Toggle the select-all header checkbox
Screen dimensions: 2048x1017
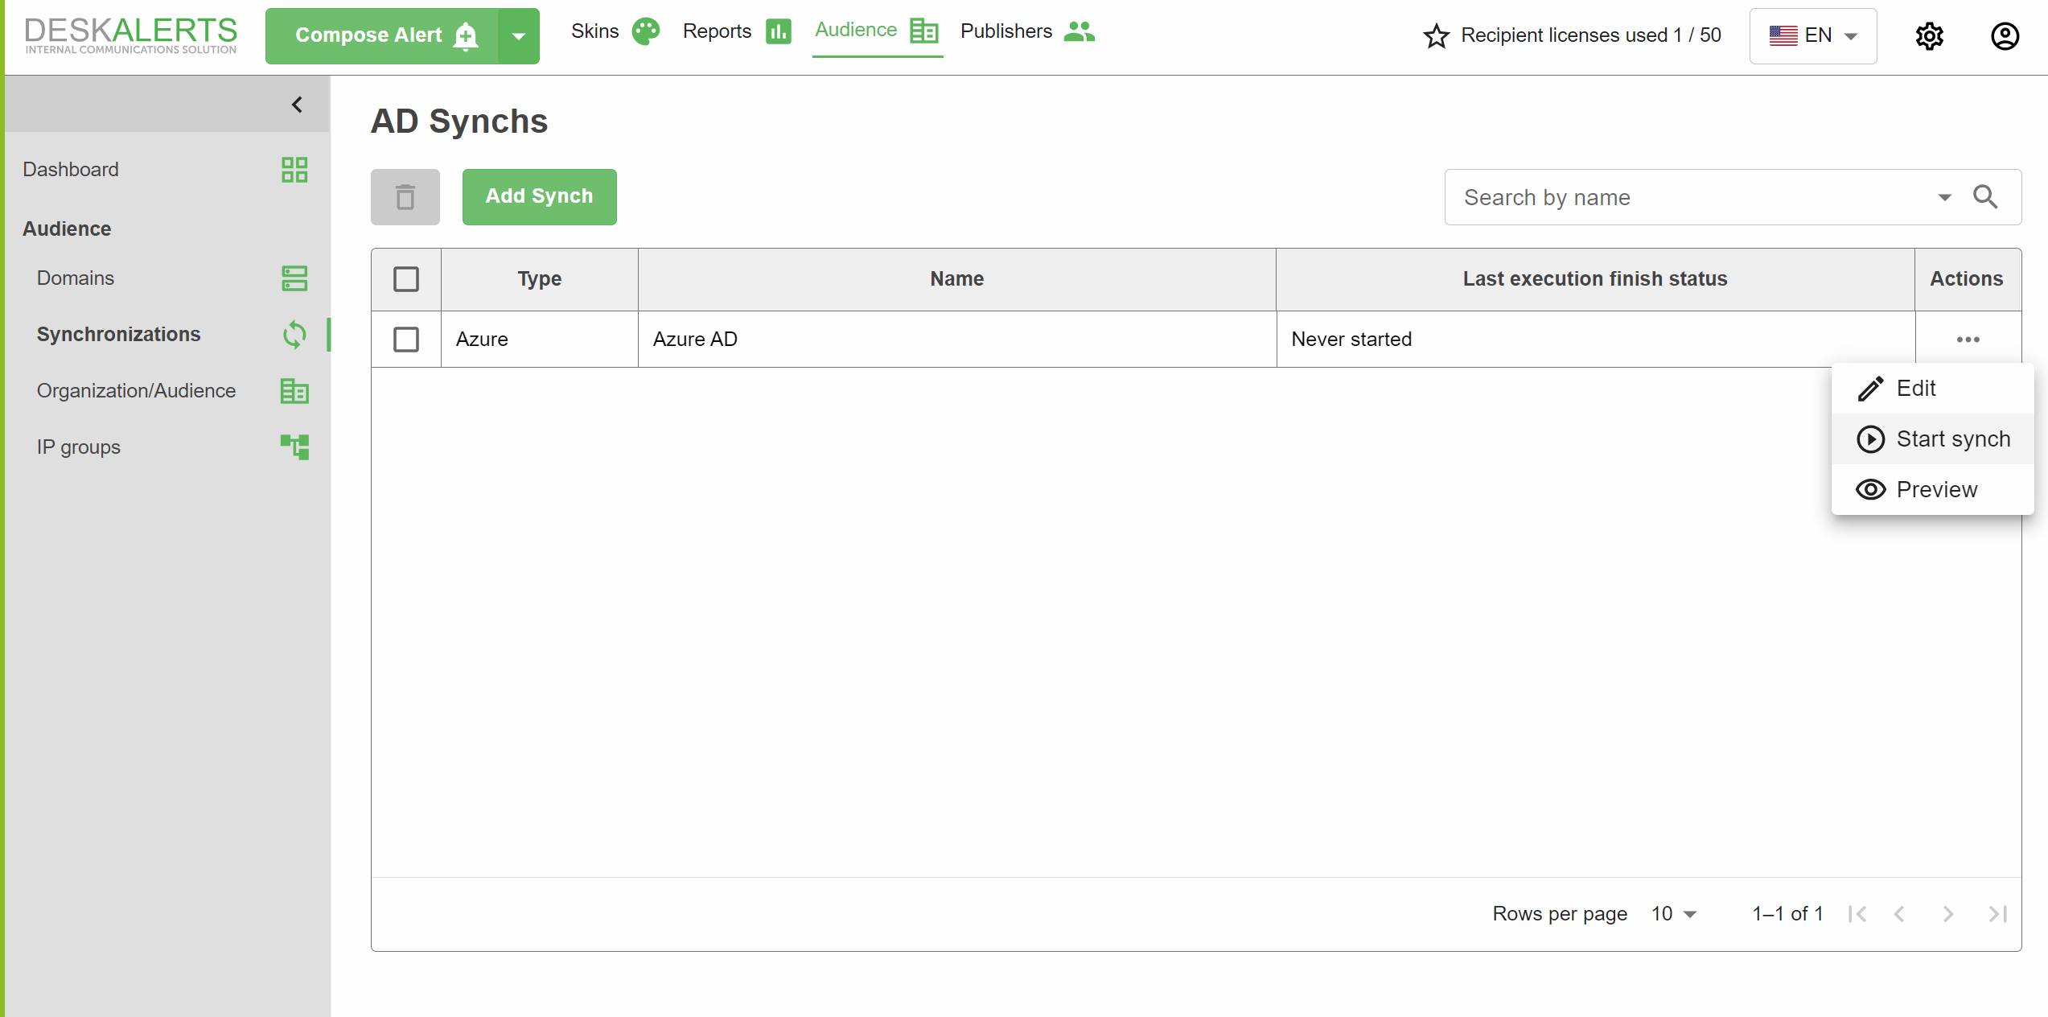point(406,279)
